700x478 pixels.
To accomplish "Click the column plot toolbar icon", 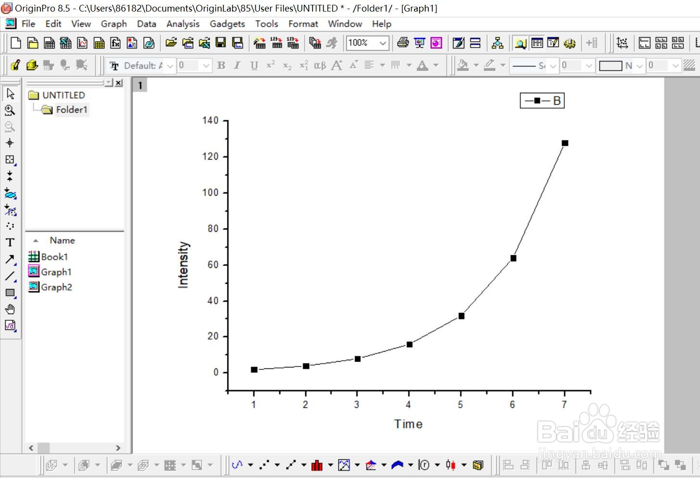I will [x=317, y=465].
